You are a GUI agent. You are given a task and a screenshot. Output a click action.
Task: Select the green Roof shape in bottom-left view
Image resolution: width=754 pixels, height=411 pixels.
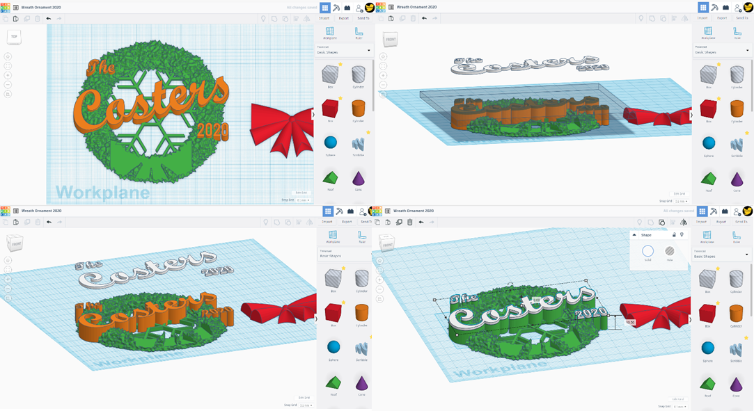point(333,382)
